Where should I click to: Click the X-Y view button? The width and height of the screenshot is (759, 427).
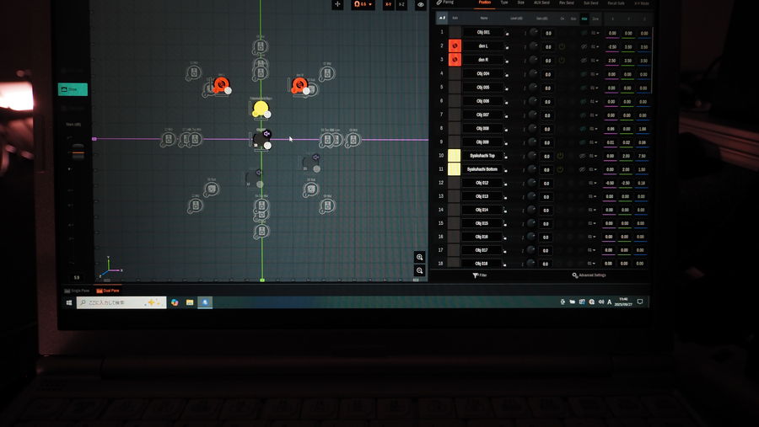coord(388,5)
